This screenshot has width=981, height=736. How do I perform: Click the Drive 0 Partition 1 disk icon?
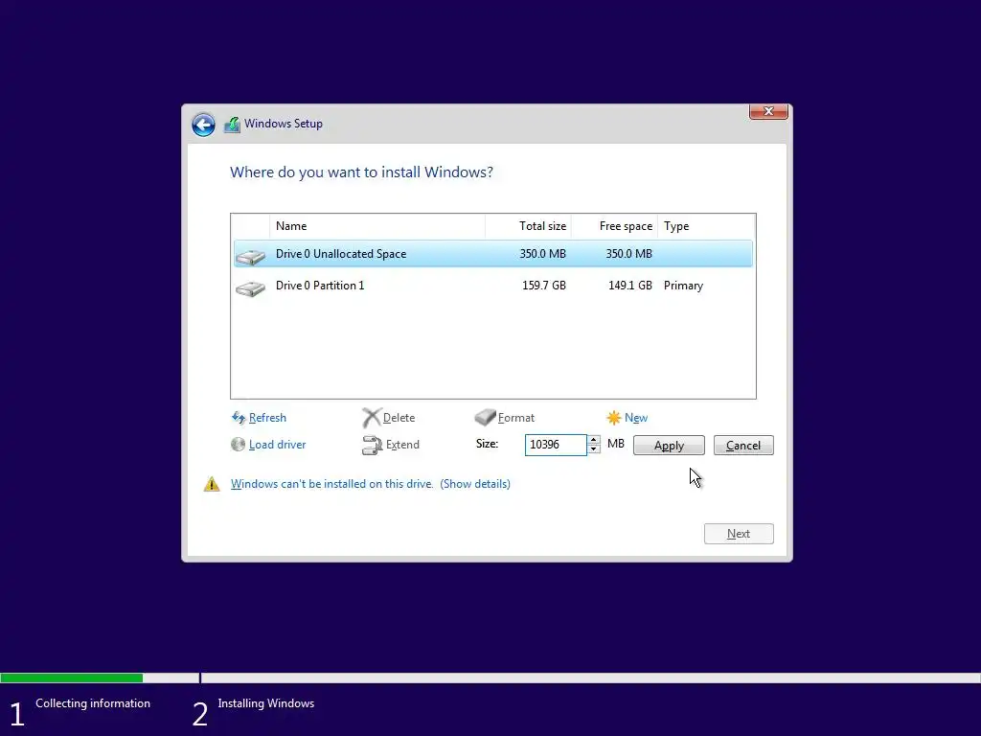250,287
